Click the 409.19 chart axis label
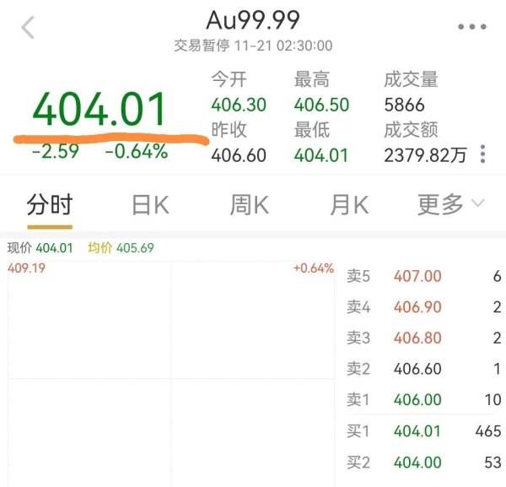Screen dimensions: 506x487 pyautogui.click(x=26, y=268)
